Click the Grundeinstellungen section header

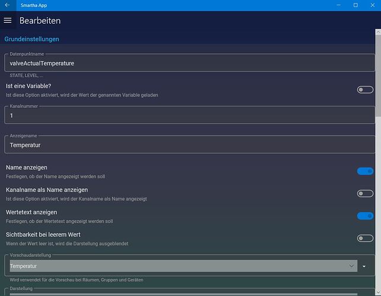[32, 39]
